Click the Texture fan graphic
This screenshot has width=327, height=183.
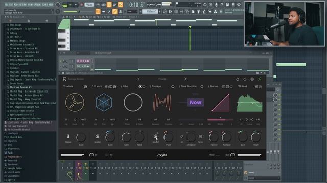(x=75, y=102)
